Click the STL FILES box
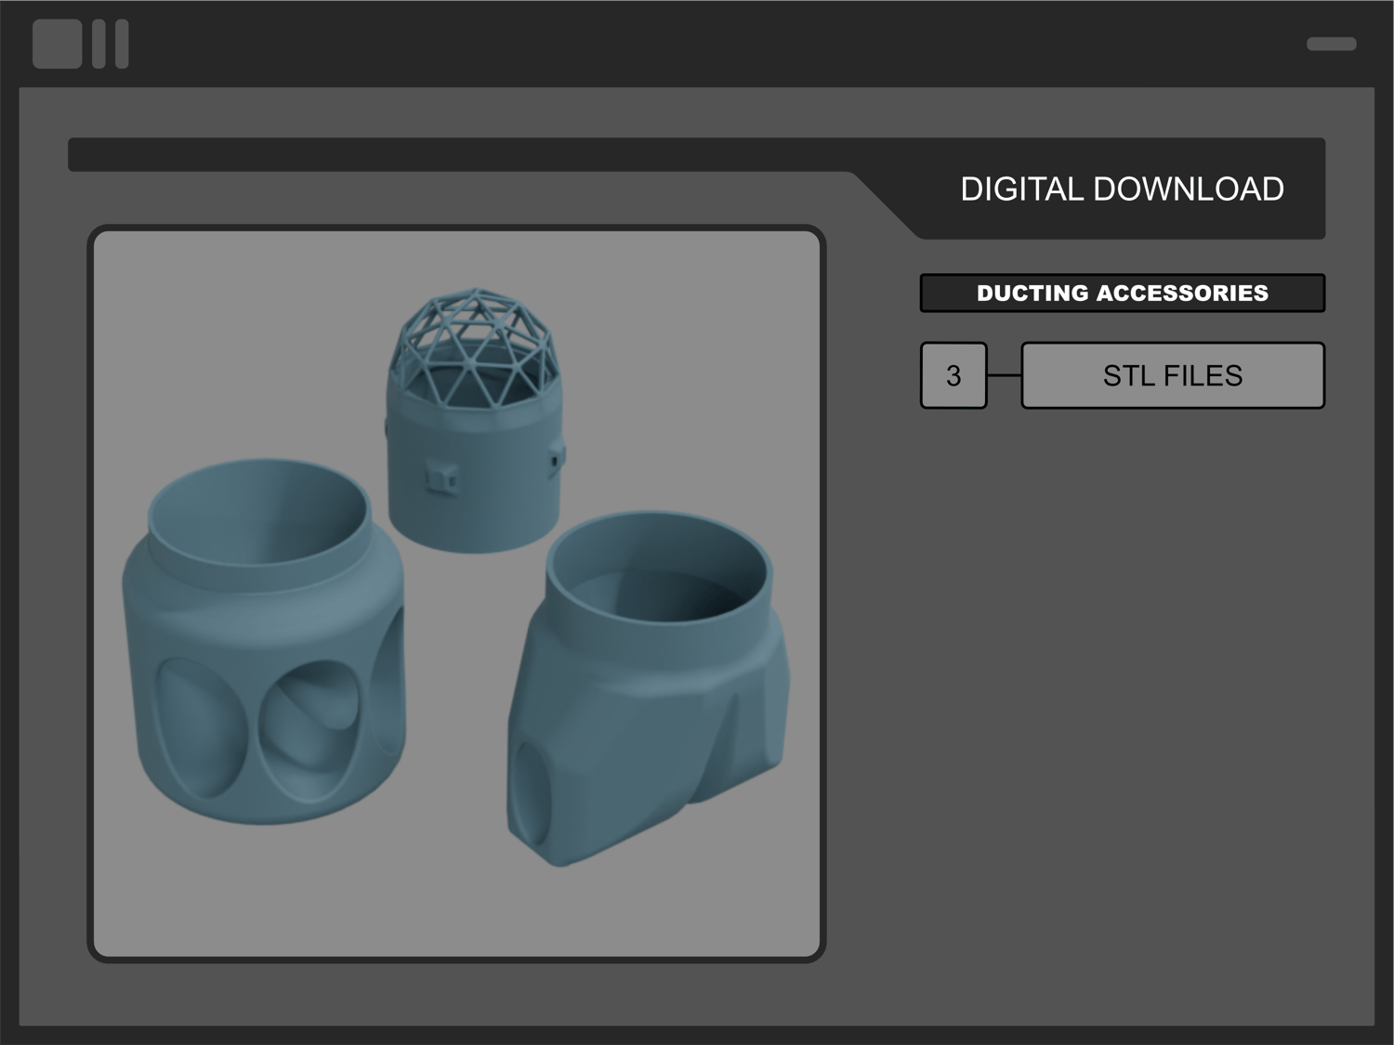 [x=1173, y=375]
